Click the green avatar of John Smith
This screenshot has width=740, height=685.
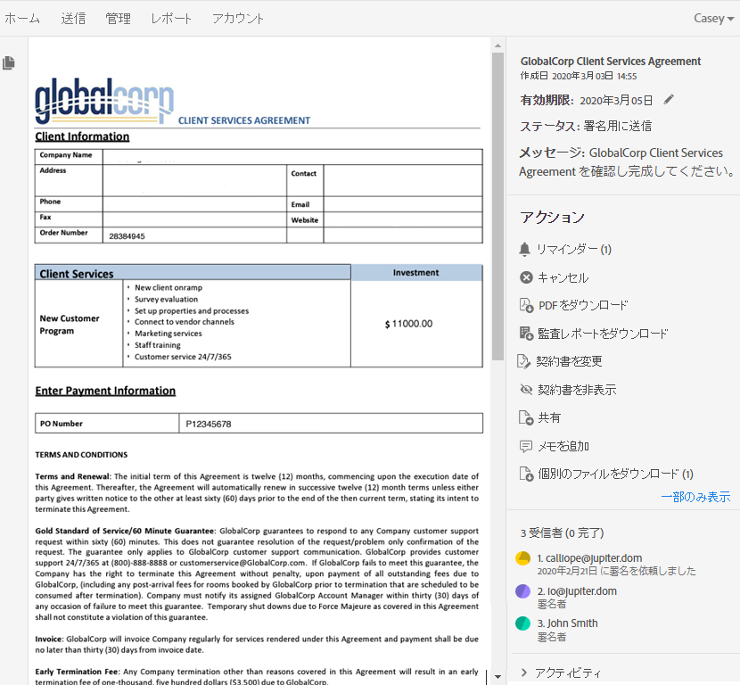pyautogui.click(x=523, y=623)
